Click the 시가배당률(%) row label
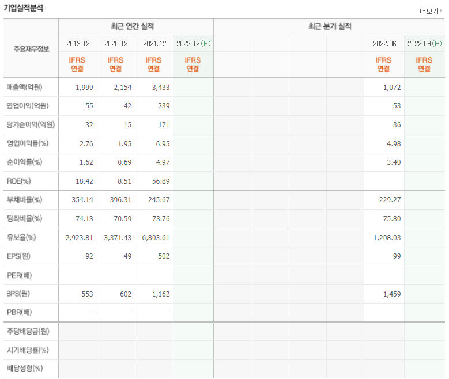This screenshot has height=379, width=449. (x=28, y=350)
